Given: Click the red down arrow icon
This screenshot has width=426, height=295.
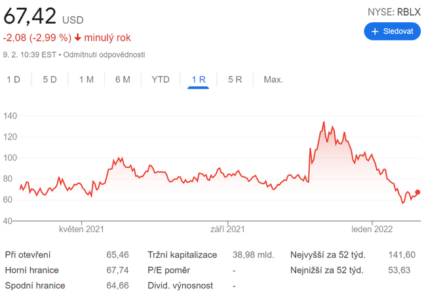Looking at the screenshot, I should (78, 37).
